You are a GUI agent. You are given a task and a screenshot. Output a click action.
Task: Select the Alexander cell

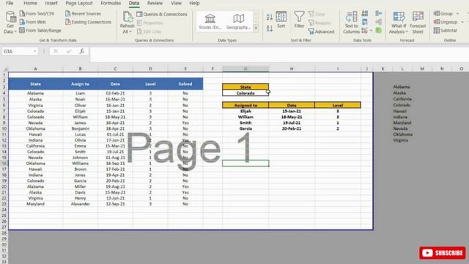pyautogui.click(x=80, y=204)
